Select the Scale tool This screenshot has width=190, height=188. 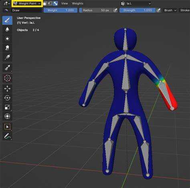(x=7, y=107)
